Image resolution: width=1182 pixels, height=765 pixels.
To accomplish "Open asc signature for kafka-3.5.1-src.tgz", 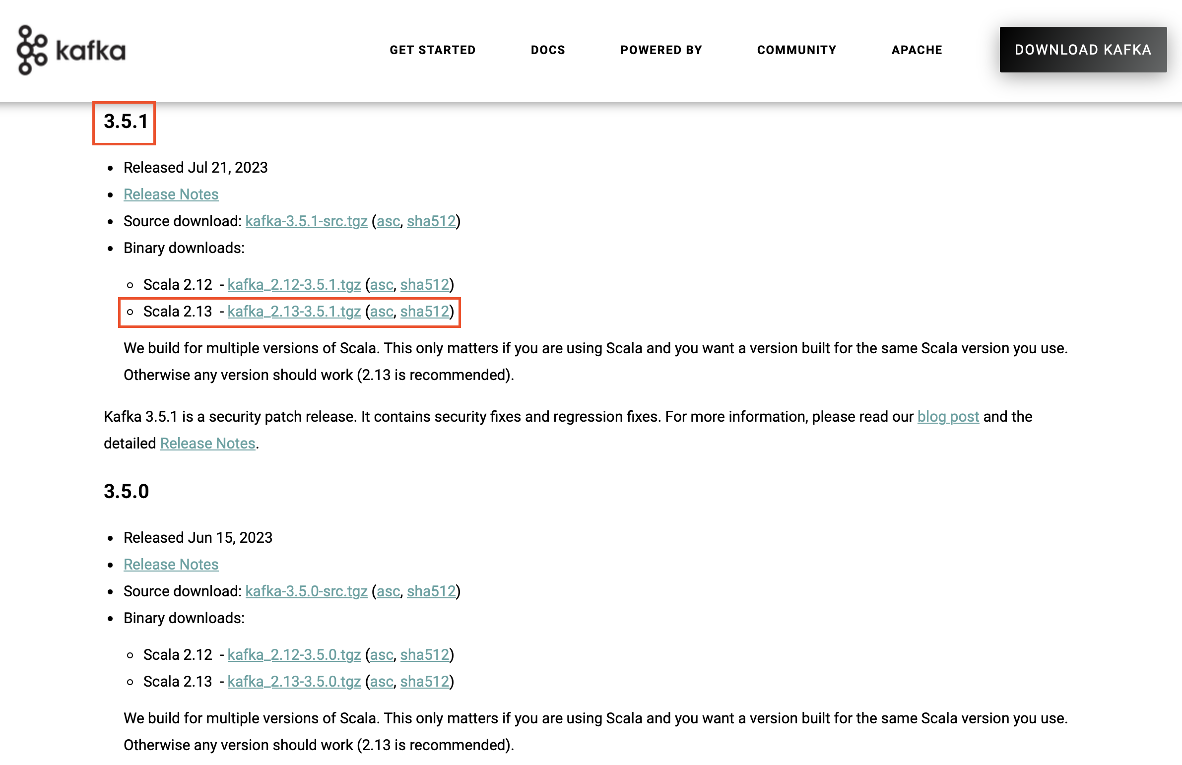I will (388, 221).
